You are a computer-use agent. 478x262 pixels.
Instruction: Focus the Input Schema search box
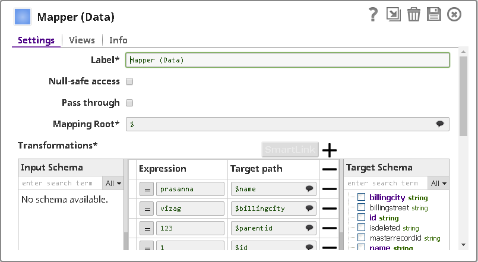tap(61, 184)
